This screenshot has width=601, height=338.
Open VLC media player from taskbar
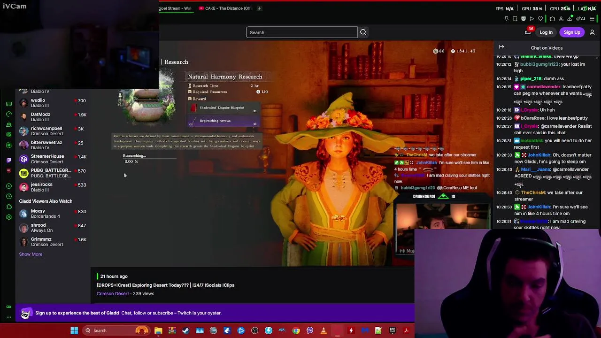click(x=324, y=330)
